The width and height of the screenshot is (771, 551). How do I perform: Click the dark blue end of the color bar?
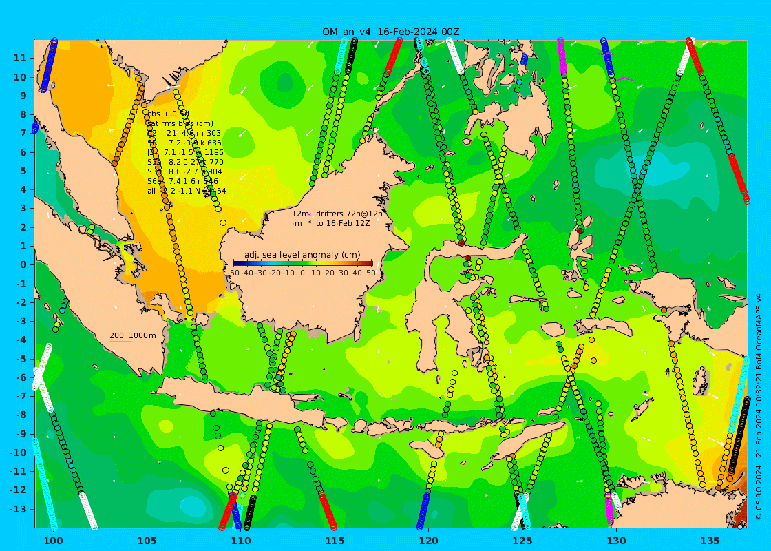click(x=235, y=264)
